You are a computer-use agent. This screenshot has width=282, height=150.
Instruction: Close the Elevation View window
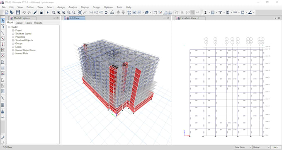point(279,18)
